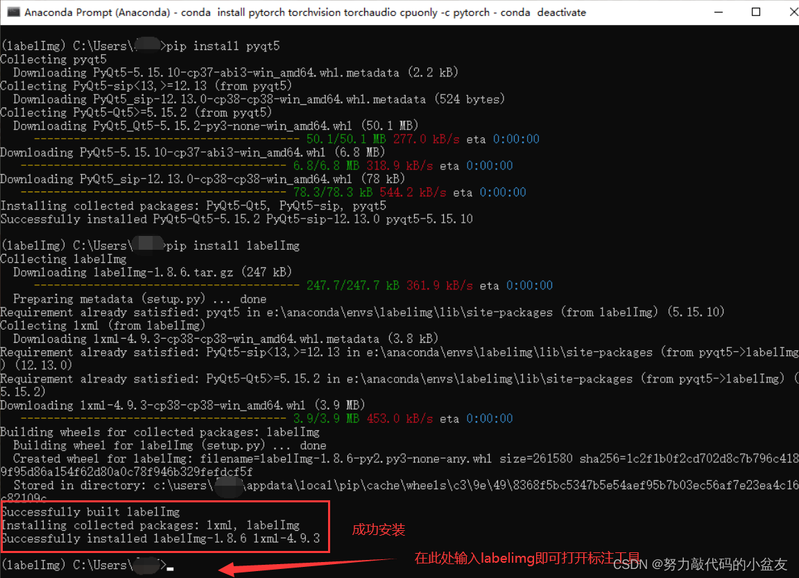Click the Anaconda Prompt window title text
The image size is (799, 578).
coord(305,12)
